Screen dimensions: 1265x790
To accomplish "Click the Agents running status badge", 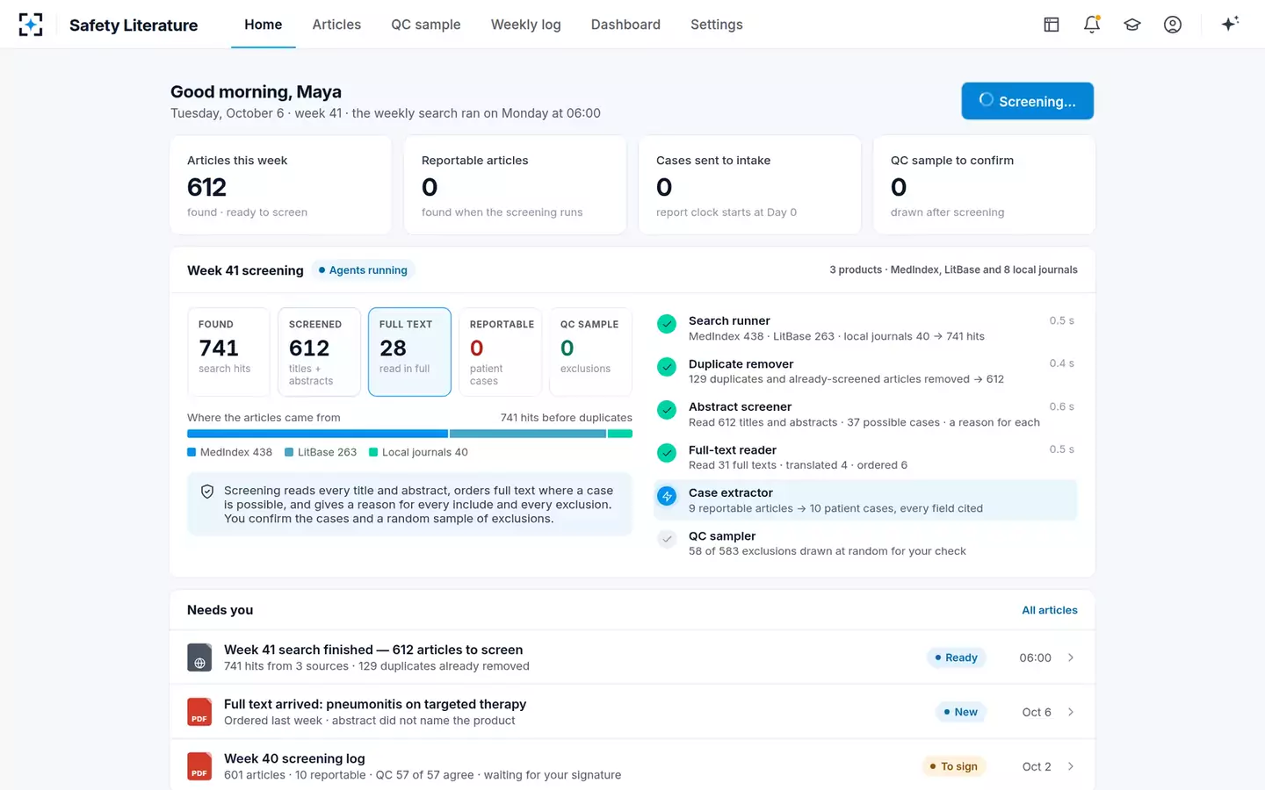I will [363, 270].
